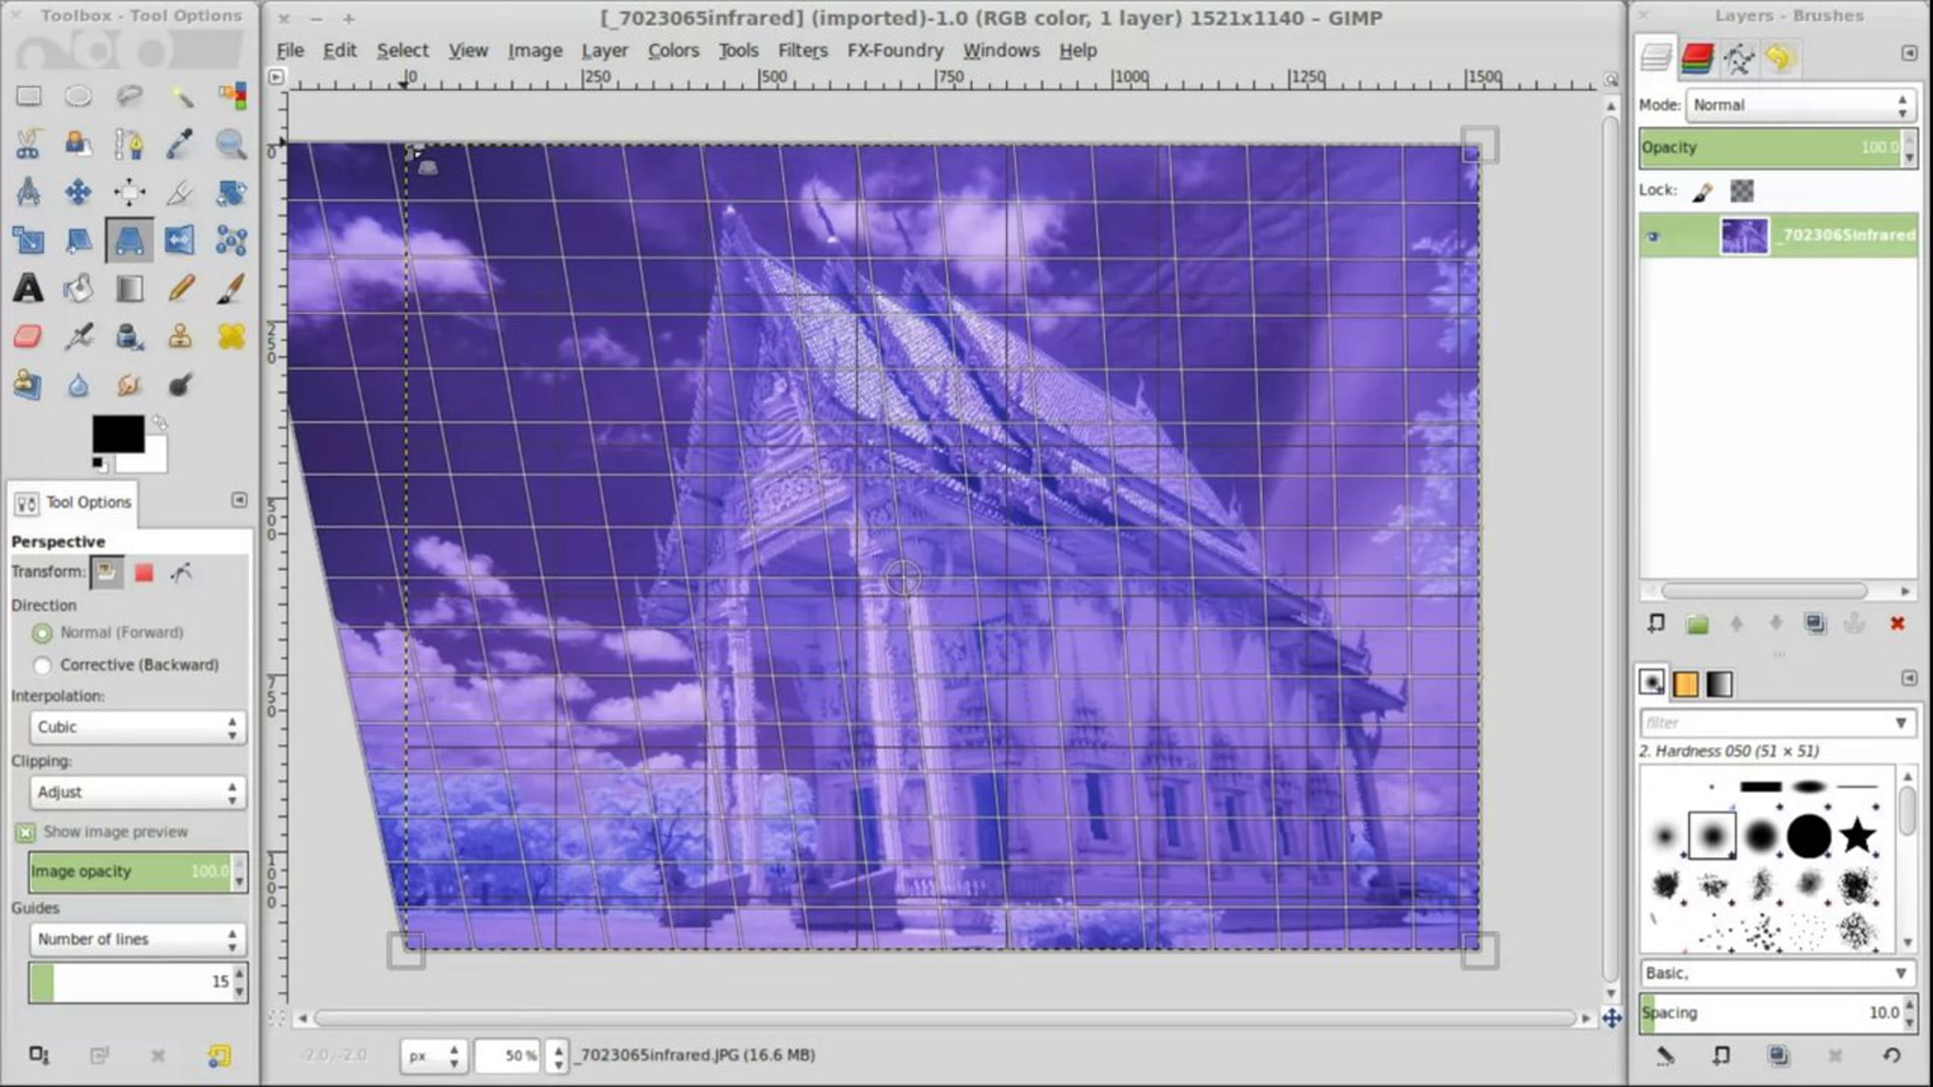Toggle Show image preview checkbox

pos(26,832)
